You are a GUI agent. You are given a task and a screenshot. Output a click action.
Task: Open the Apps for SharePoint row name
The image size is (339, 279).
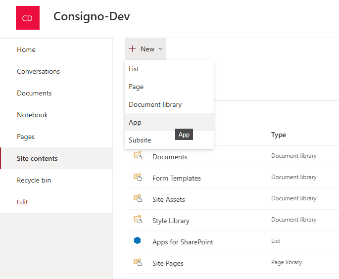tap(183, 242)
